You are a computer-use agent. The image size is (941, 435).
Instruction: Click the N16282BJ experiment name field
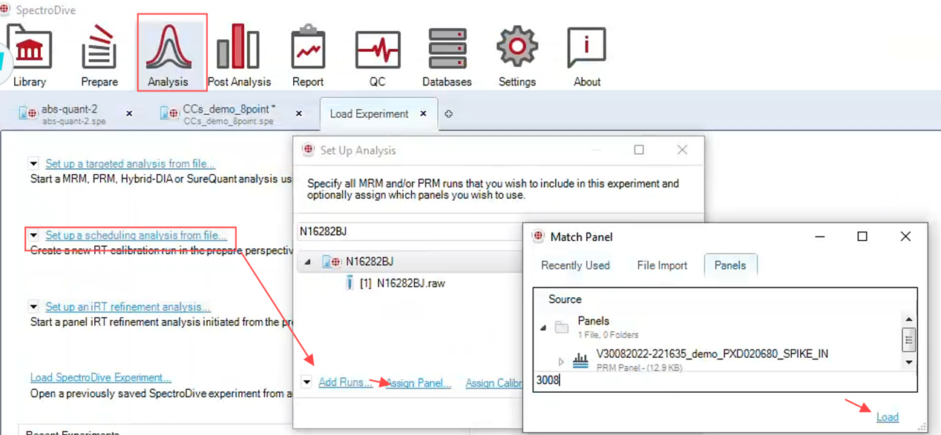point(410,231)
